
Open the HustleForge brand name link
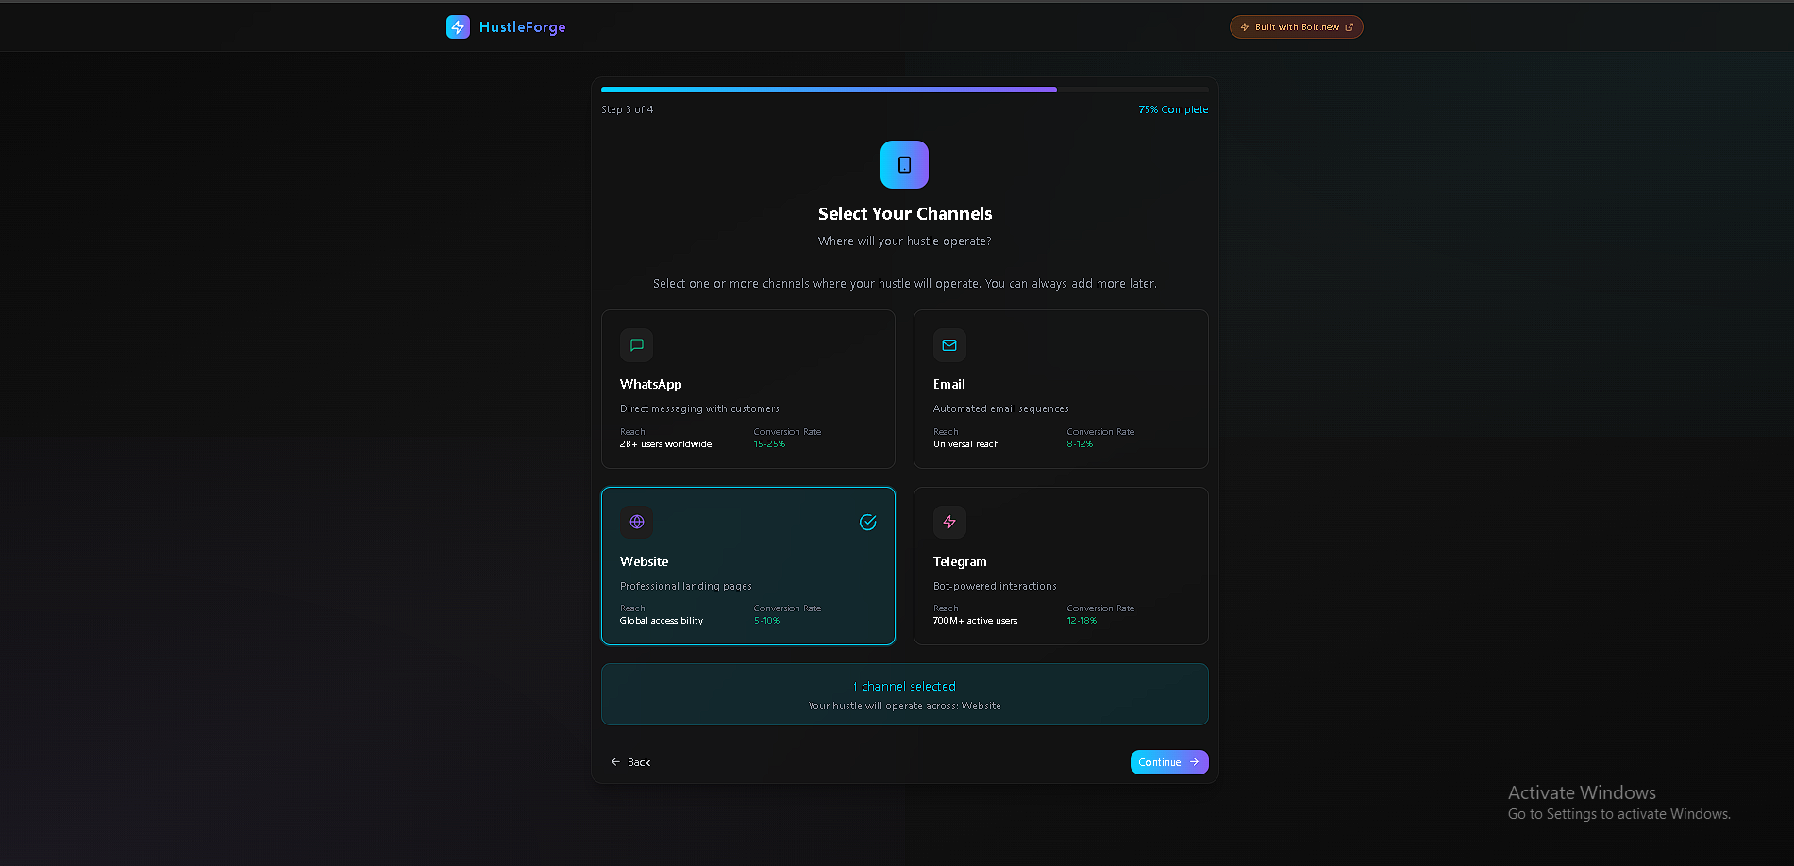coord(522,27)
